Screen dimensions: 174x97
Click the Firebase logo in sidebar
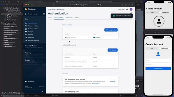30,9
